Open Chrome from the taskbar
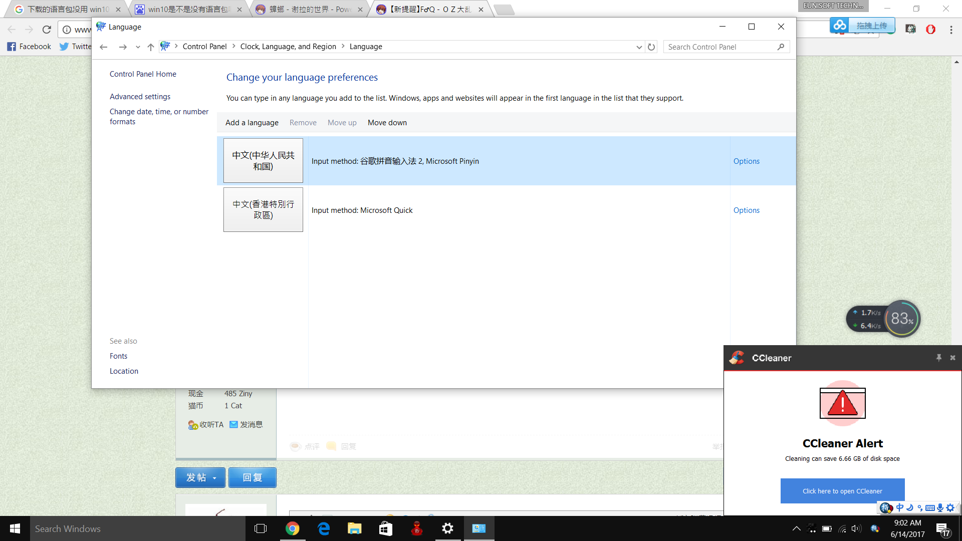962x541 pixels. 292,528
